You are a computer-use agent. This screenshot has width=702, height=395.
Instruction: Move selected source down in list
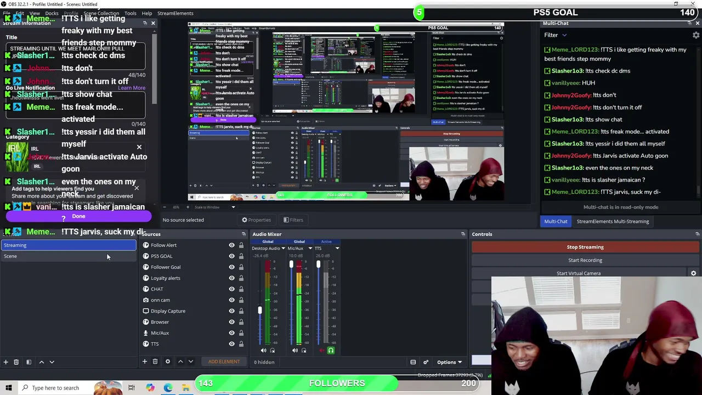tap(191, 362)
